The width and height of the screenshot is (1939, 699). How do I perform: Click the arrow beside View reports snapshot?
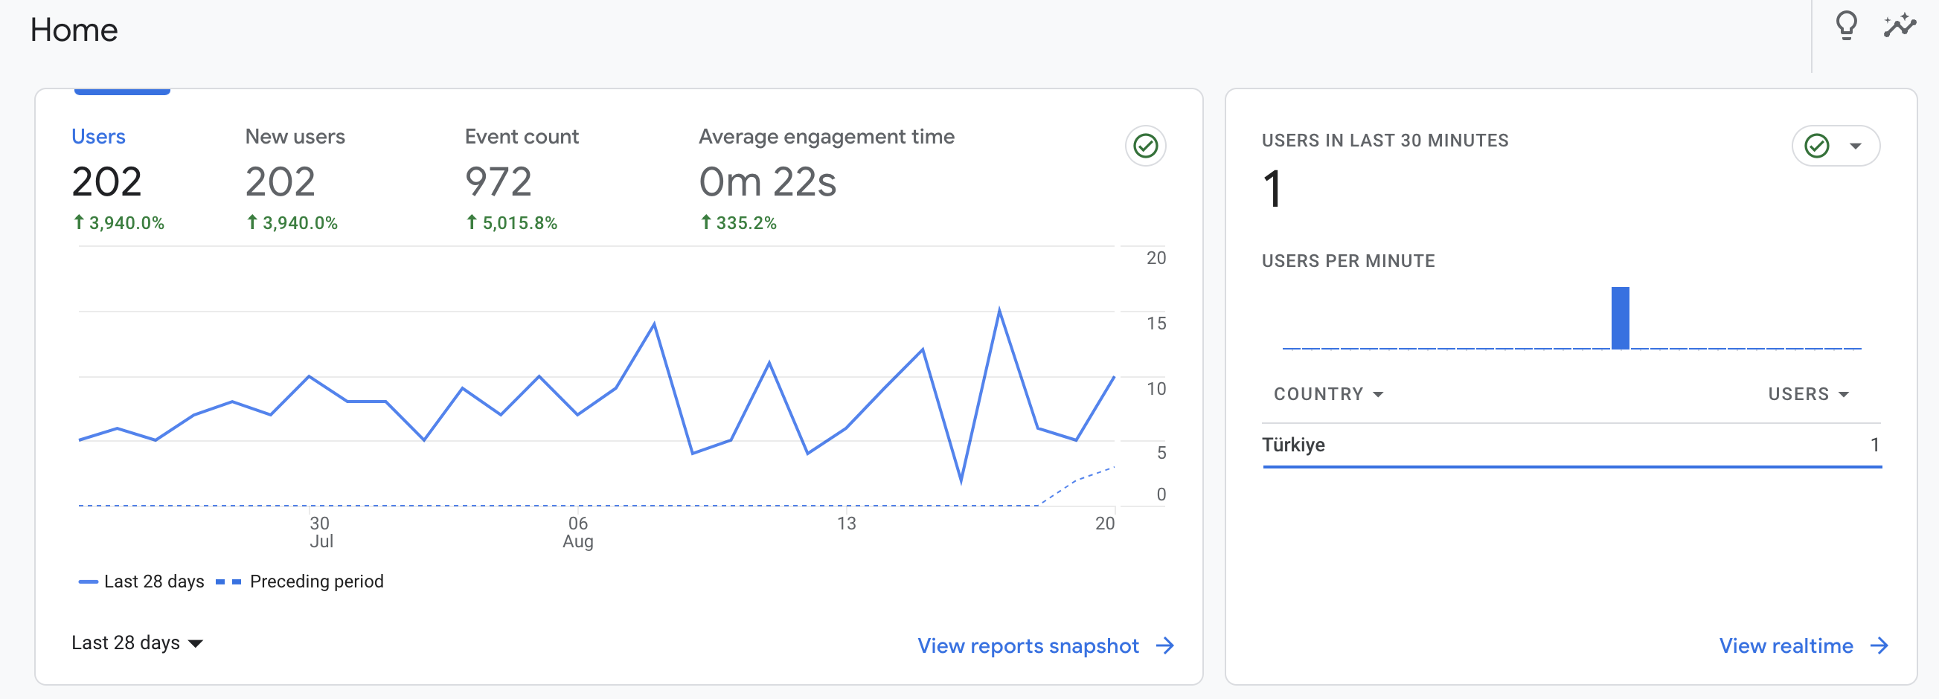point(1165,645)
